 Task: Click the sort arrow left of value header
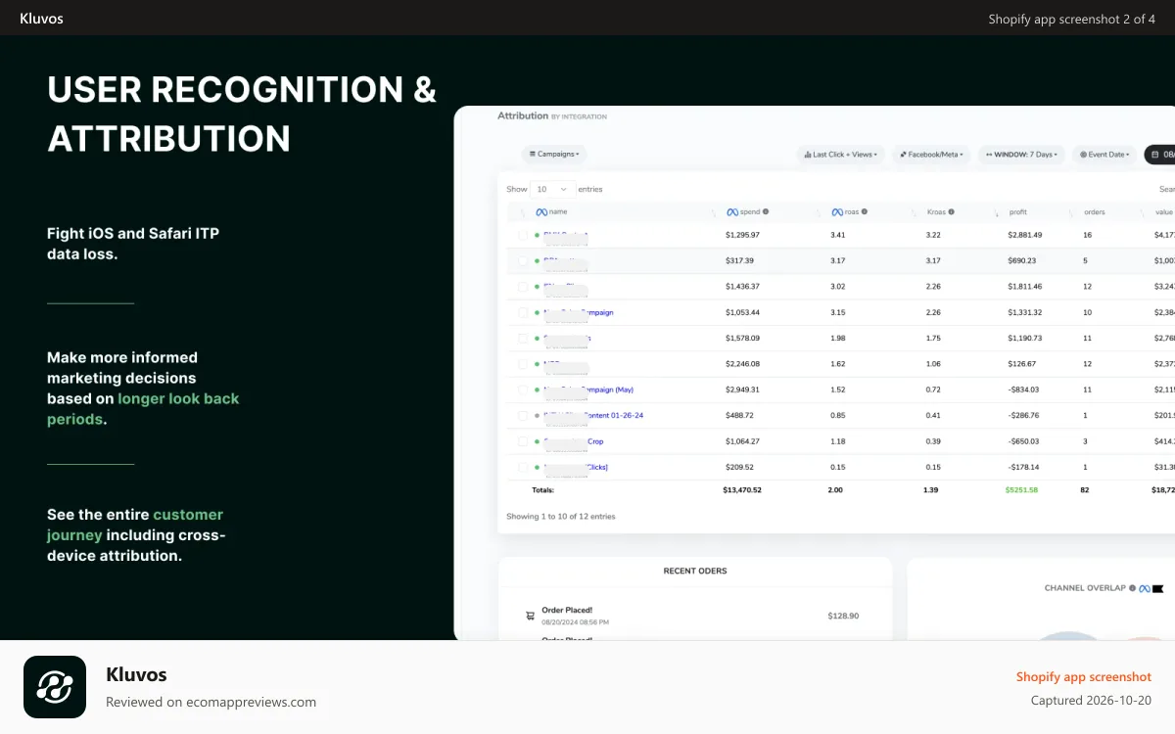pyautogui.click(x=1144, y=212)
